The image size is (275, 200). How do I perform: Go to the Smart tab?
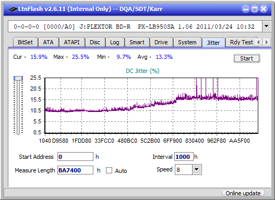click(137, 42)
